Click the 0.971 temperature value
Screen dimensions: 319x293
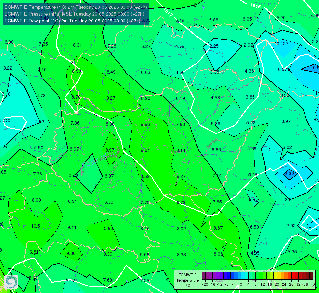283,69
